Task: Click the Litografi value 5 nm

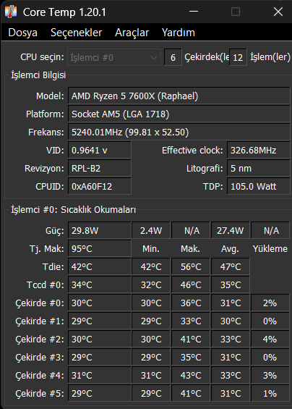Action: coord(259,168)
